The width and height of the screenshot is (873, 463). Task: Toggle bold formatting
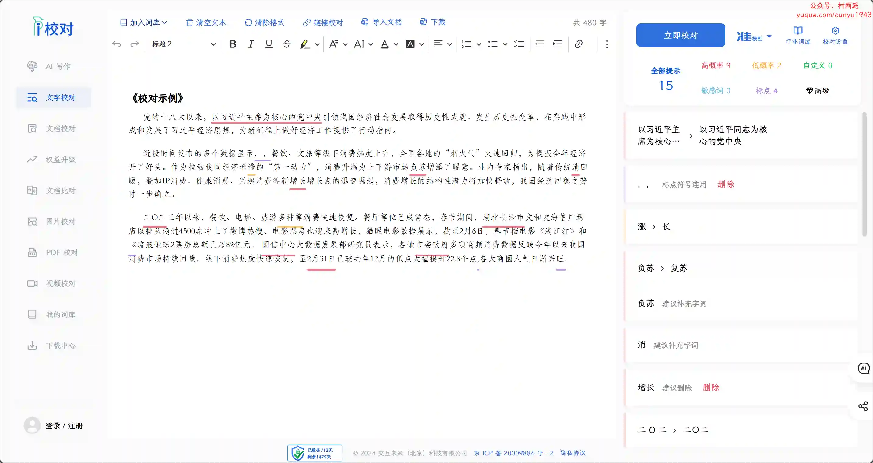(233, 44)
